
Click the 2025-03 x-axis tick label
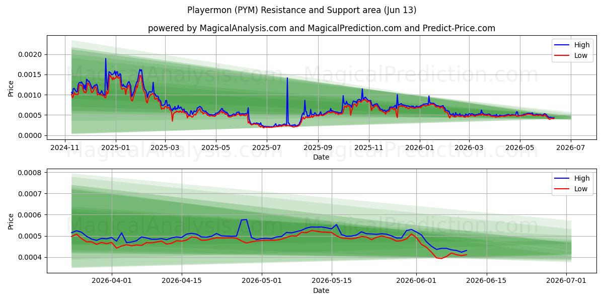[165, 147]
